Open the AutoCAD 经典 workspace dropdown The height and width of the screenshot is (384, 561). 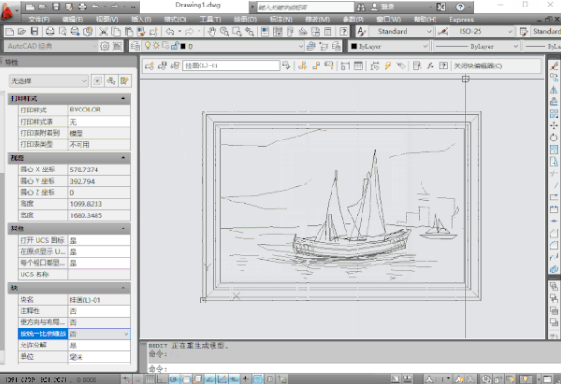coord(52,46)
